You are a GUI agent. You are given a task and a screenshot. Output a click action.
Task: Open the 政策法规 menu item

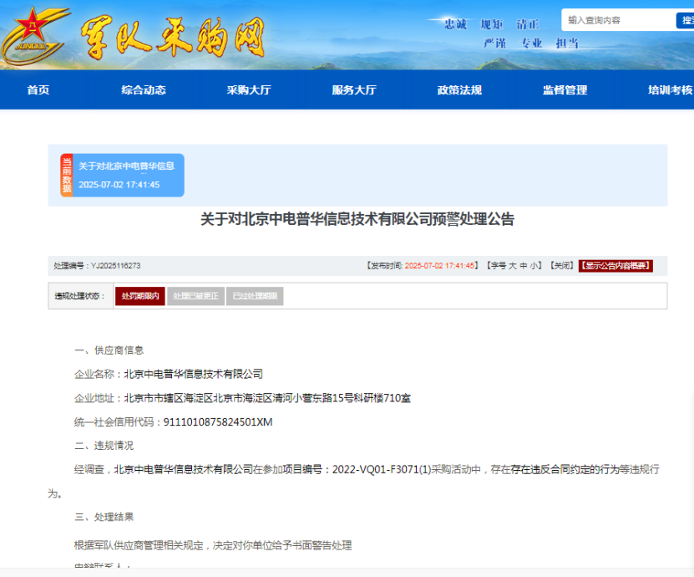click(460, 90)
